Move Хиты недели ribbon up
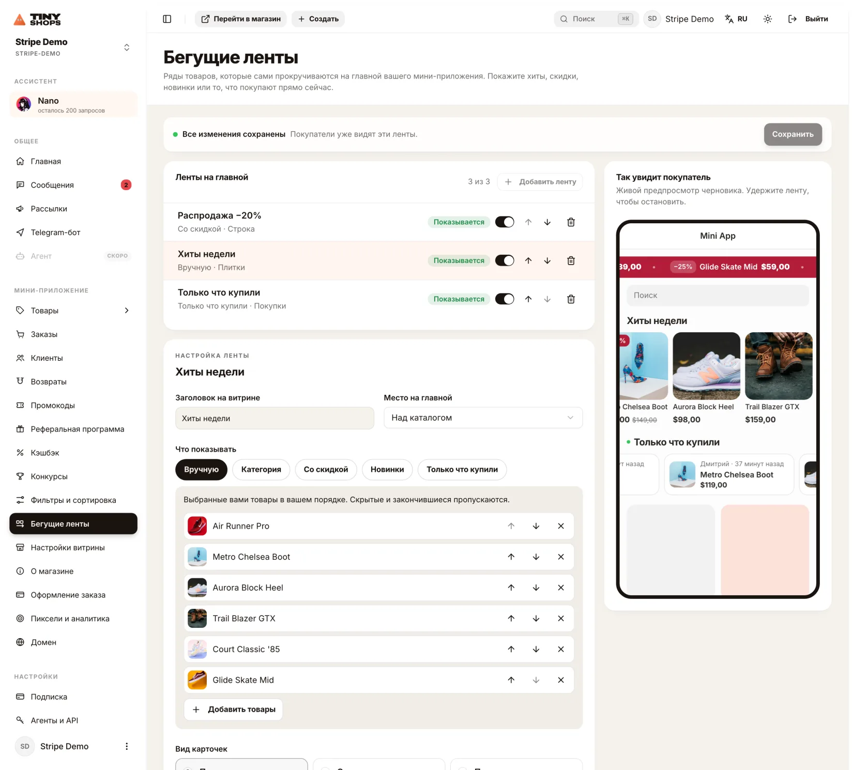Image resolution: width=853 pixels, height=770 pixels. [528, 260]
